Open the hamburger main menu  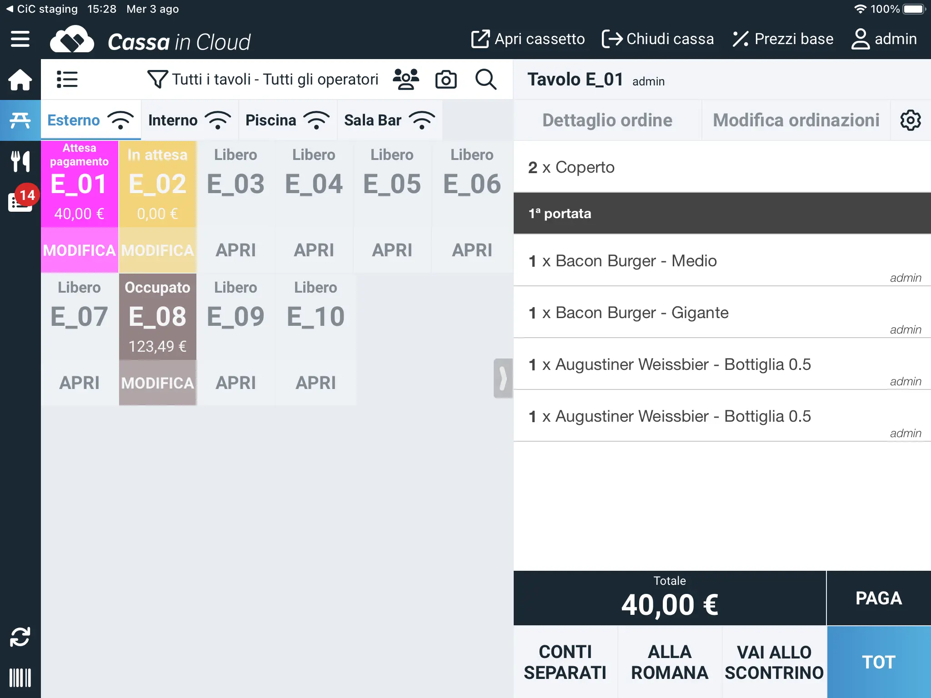20,39
